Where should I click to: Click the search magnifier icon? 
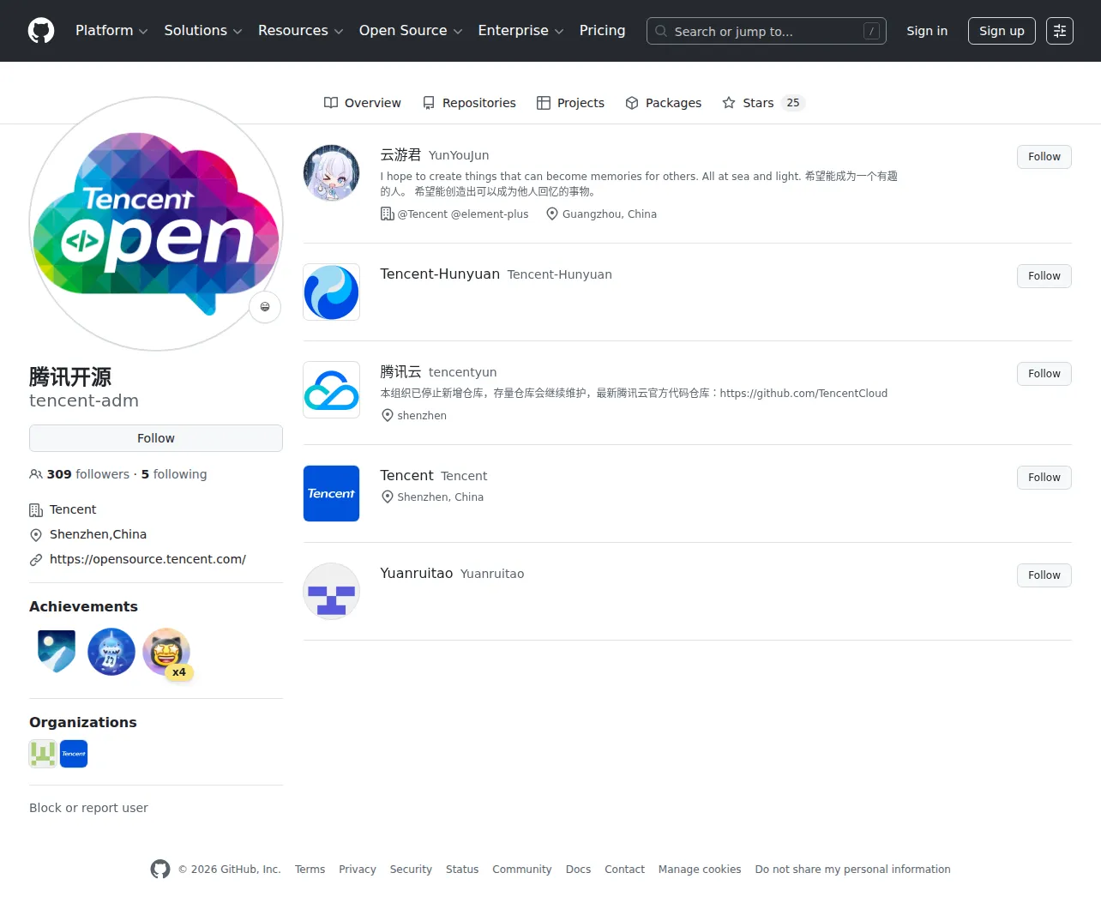tap(661, 31)
